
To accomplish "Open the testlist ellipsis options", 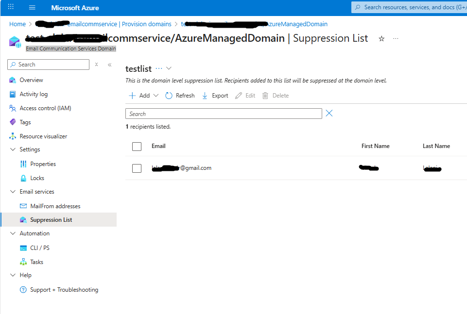I will click(x=159, y=68).
